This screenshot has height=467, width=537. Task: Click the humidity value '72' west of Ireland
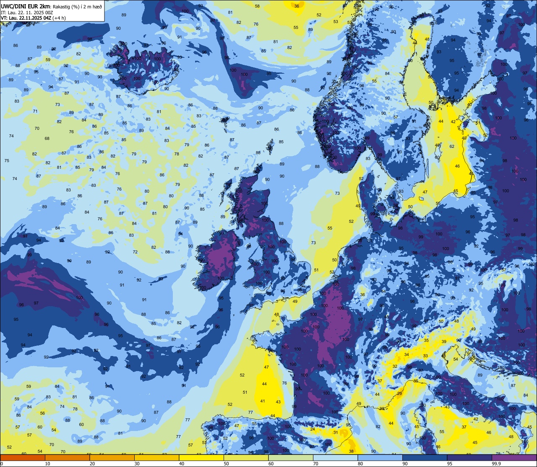(x=135, y=252)
